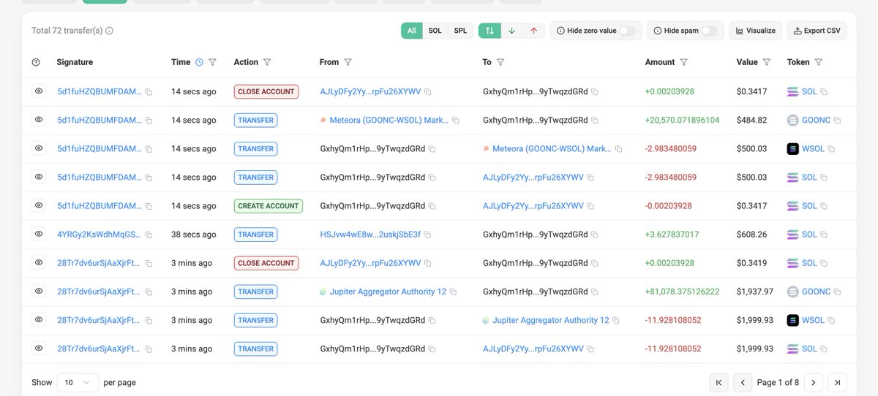Copy signature in the CREATE ACCOUNT row
The height and width of the screenshot is (396, 878).
[x=149, y=206]
